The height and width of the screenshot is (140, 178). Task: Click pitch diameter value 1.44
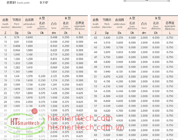(17, 76)
